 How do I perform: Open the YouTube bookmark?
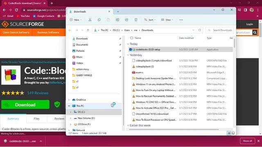click(23, 16)
